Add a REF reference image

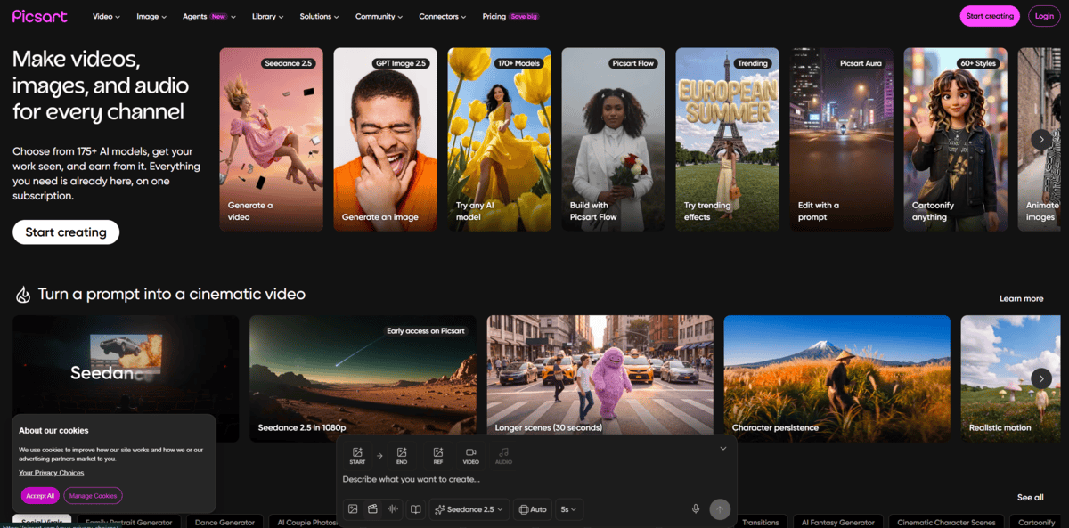click(x=438, y=456)
